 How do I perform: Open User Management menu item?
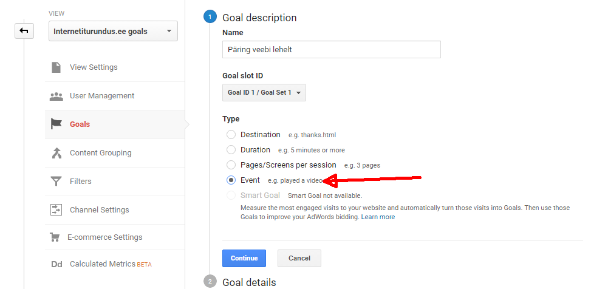[102, 96]
